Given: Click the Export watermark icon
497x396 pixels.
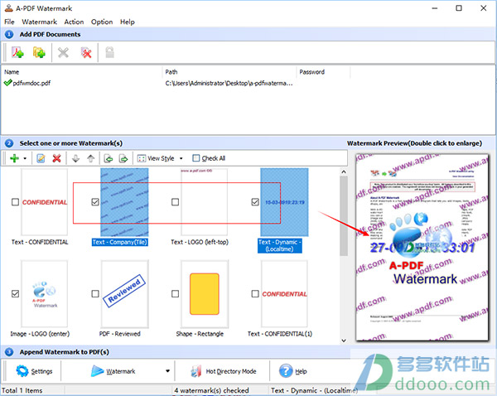Looking at the screenshot, I should [123, 158].
